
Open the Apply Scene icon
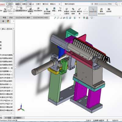pyautogui.click(x=87, y=18)
